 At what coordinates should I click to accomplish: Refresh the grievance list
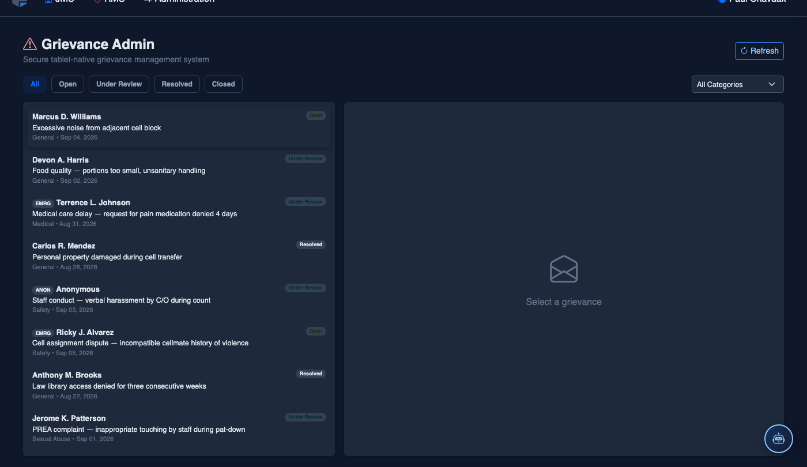tap(759, 51)
